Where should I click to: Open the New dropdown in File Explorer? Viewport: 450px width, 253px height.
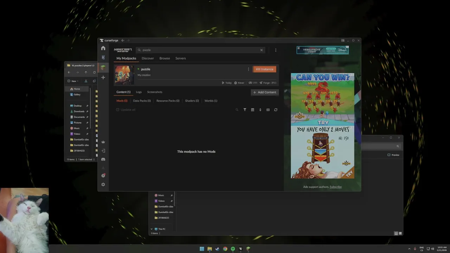(x=73, y=81)
